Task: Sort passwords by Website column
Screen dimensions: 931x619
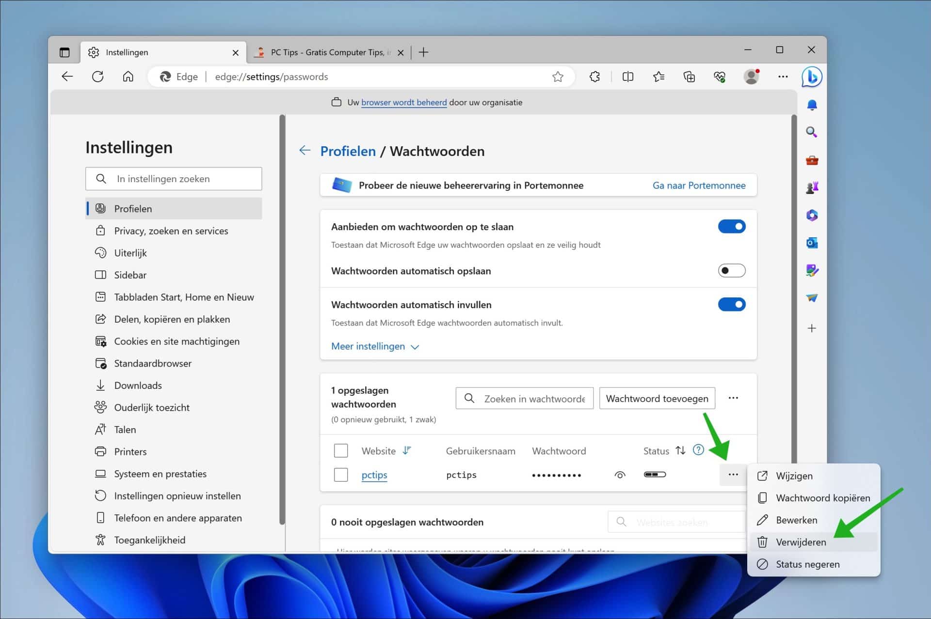Action: 406,450
